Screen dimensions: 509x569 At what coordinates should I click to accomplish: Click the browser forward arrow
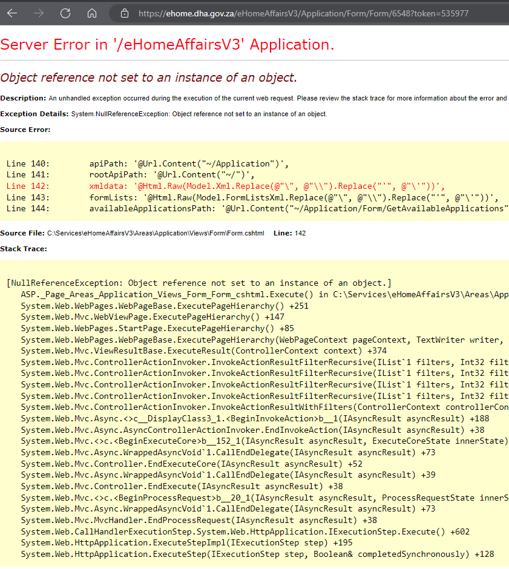pyautogui.click(x=39, y=13)
